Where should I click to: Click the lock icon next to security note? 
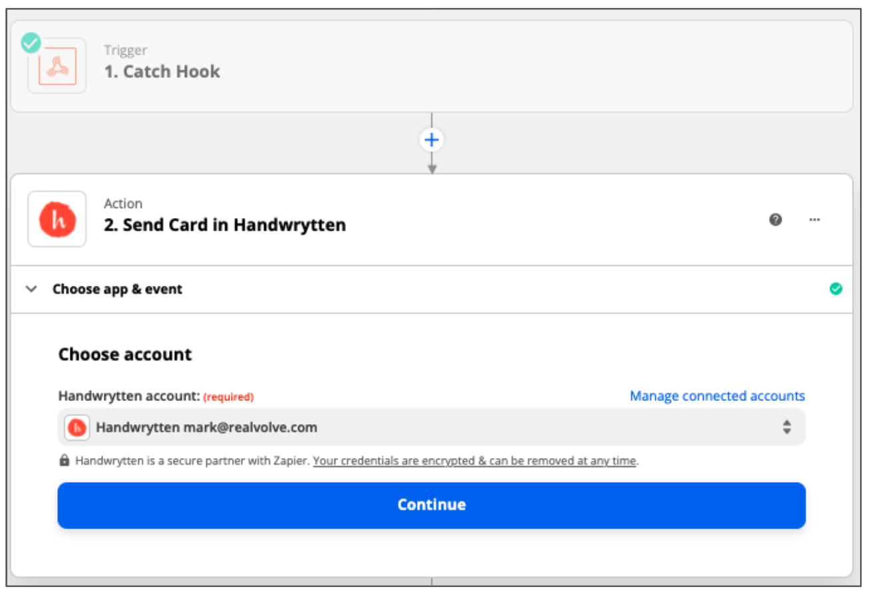coord(65,460)
